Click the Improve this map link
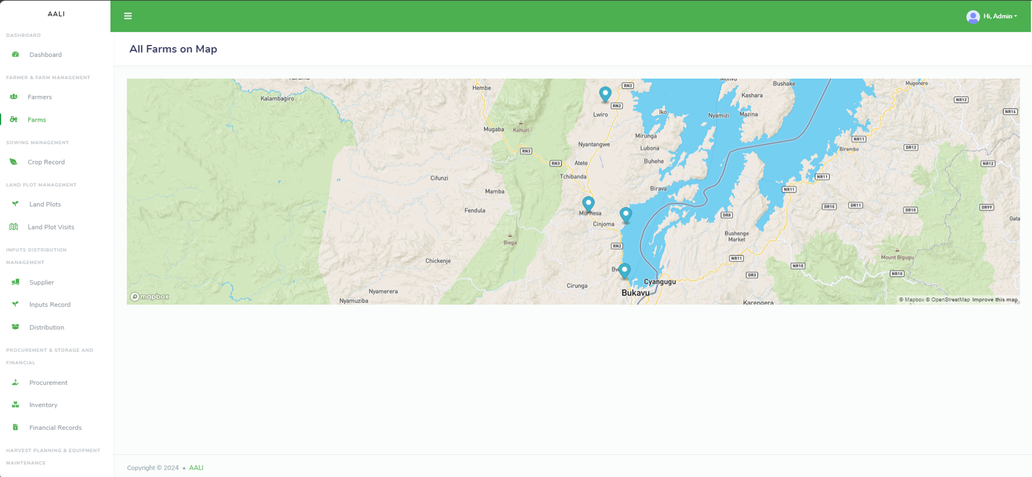This screenshot has width=1032, height=477. 995,300
